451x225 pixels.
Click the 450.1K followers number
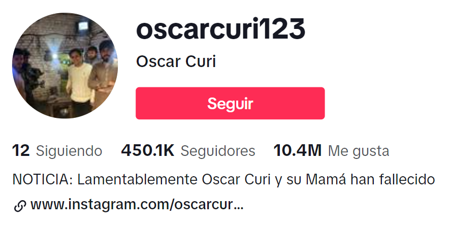tap(148, 151)
